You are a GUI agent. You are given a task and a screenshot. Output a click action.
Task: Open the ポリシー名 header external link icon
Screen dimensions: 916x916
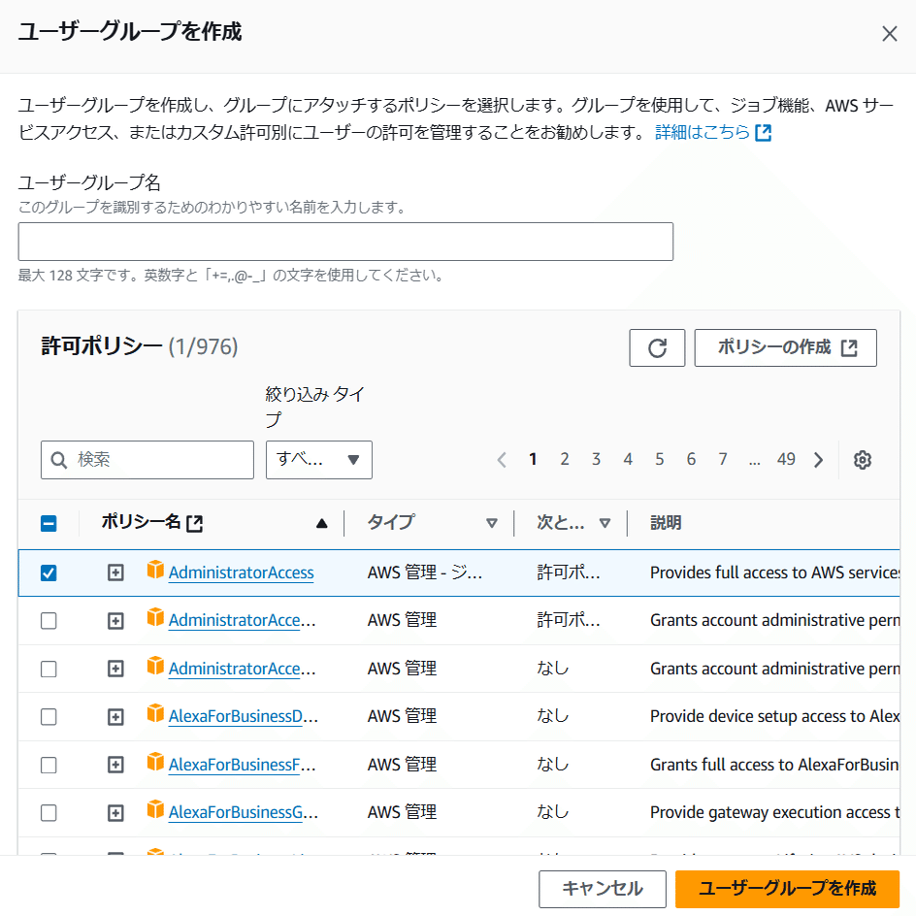tap(194, 523)
